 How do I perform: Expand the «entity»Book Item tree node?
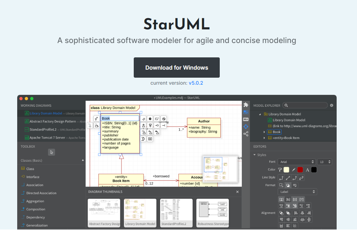[264, 138]
